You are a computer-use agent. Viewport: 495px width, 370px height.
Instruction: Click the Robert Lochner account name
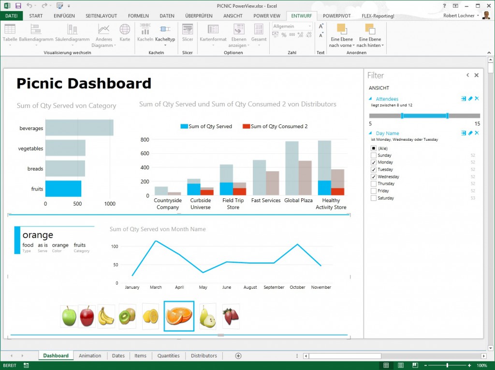coord(459,15)
